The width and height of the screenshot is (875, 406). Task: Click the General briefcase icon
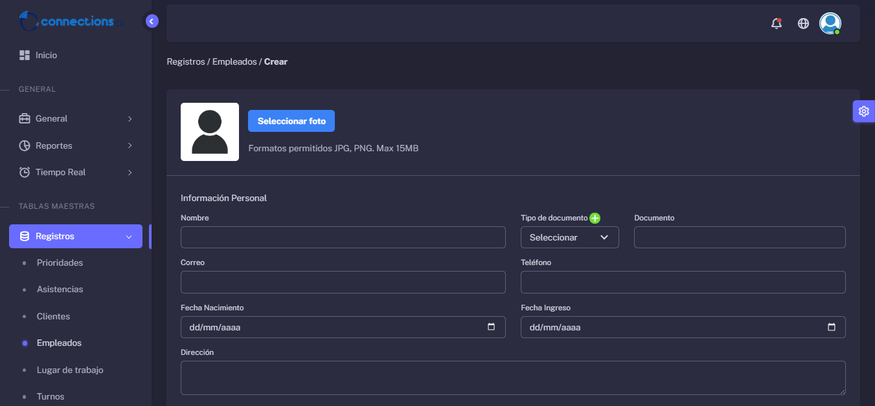[25, 119]
